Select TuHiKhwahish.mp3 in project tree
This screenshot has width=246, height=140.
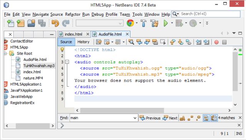click(39, 66)
